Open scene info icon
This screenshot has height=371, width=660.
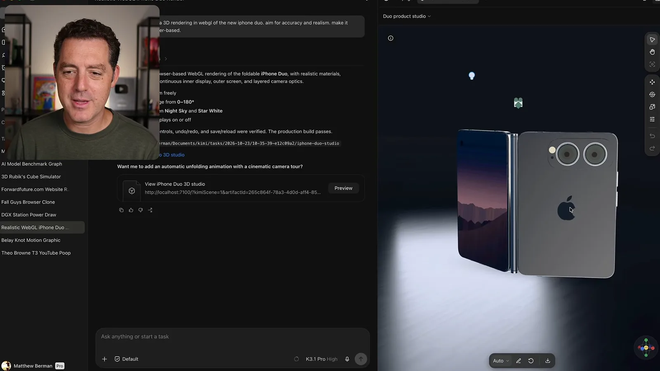391,38
